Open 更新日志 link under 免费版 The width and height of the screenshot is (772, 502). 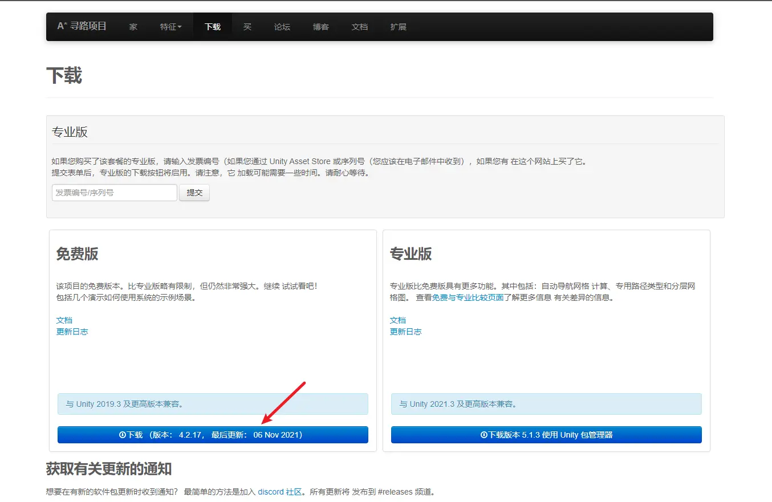click(x=72, y=332)
